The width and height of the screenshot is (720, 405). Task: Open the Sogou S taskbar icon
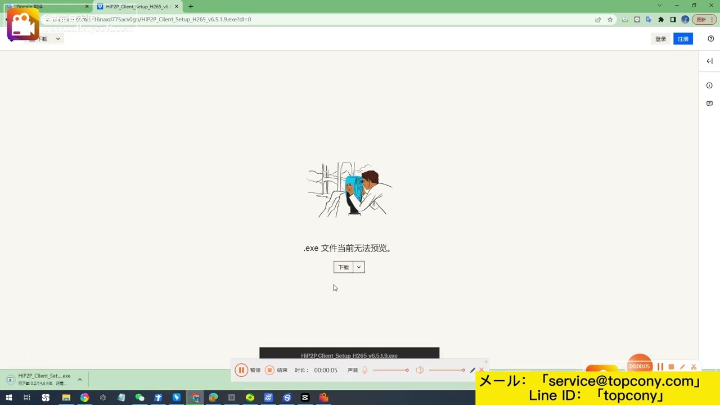click(287, 398)
